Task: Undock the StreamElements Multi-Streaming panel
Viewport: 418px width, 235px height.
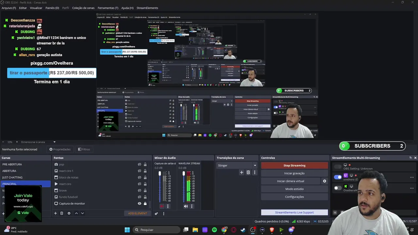Action: (x=410, y=158)
